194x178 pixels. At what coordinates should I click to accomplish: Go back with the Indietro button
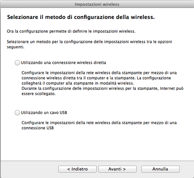77,169
